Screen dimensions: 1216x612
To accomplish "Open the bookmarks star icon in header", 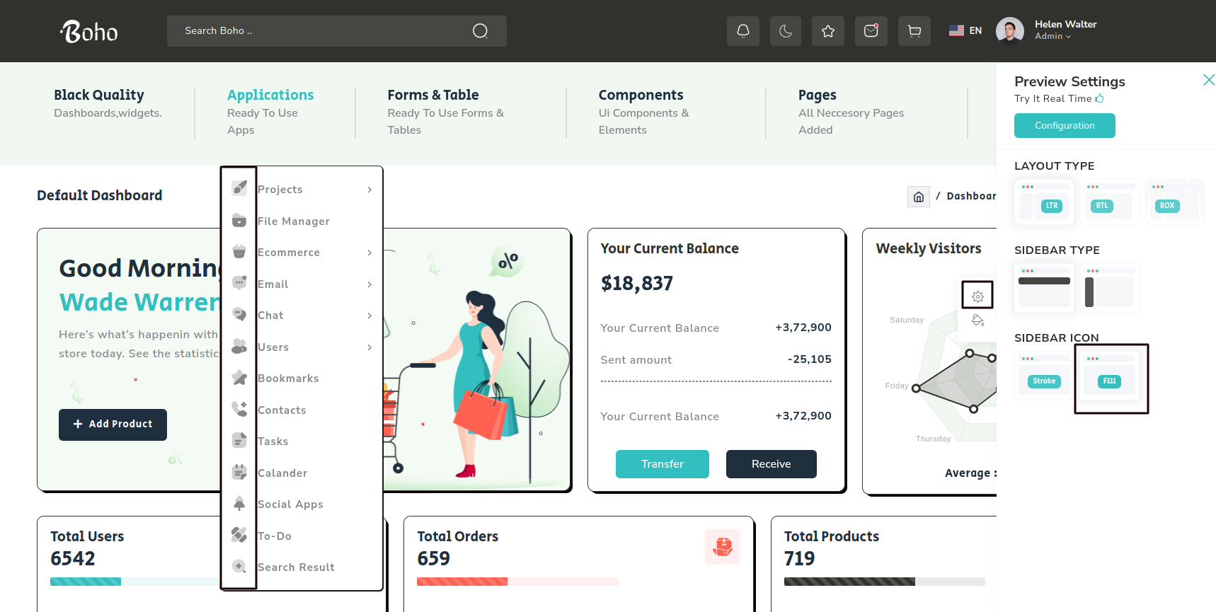I will 828,31.
